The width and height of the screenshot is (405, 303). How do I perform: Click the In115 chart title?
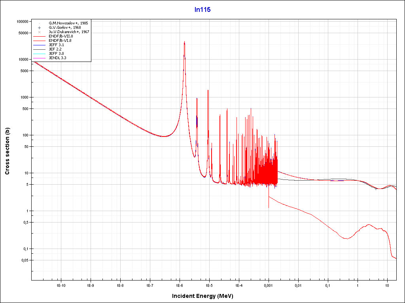point(202,10)
